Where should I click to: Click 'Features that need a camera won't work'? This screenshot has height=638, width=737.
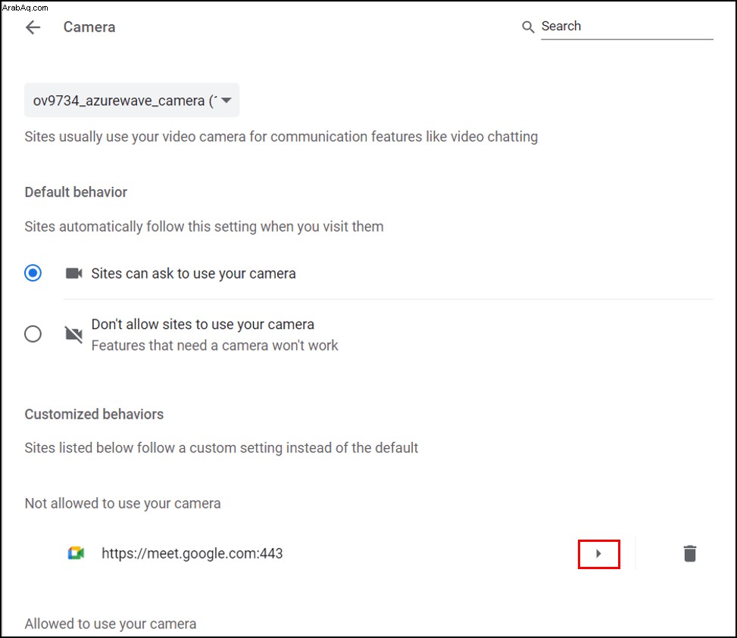pyautogui.click(x=214, y=345)
